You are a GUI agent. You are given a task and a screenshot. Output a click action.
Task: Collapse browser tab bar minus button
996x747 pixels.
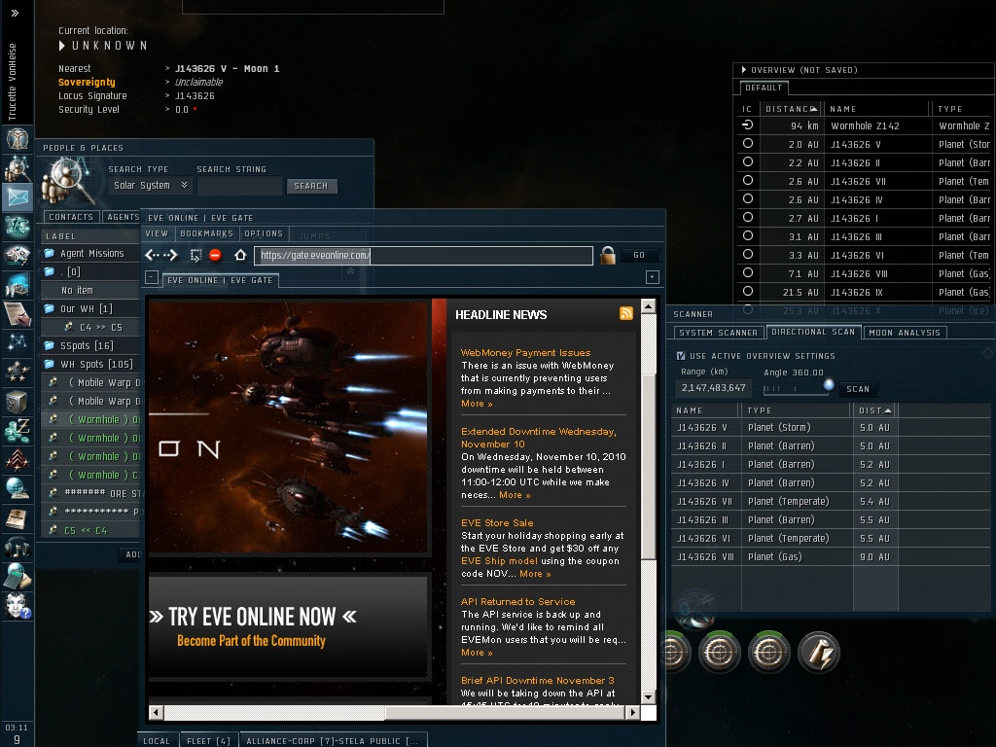[x=151, y=277]
